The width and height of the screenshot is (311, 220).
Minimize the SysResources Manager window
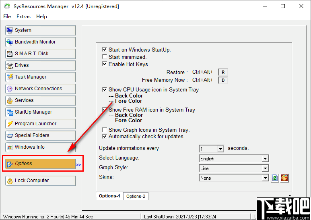pyautogui.click(x=265, y=6)
